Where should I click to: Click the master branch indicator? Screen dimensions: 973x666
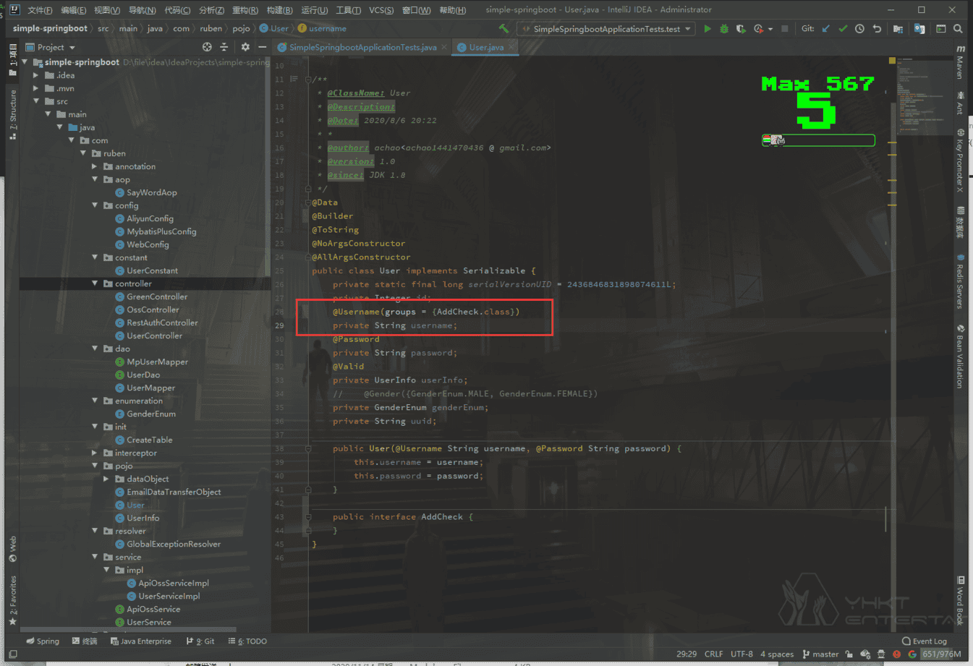pos(820,654)
